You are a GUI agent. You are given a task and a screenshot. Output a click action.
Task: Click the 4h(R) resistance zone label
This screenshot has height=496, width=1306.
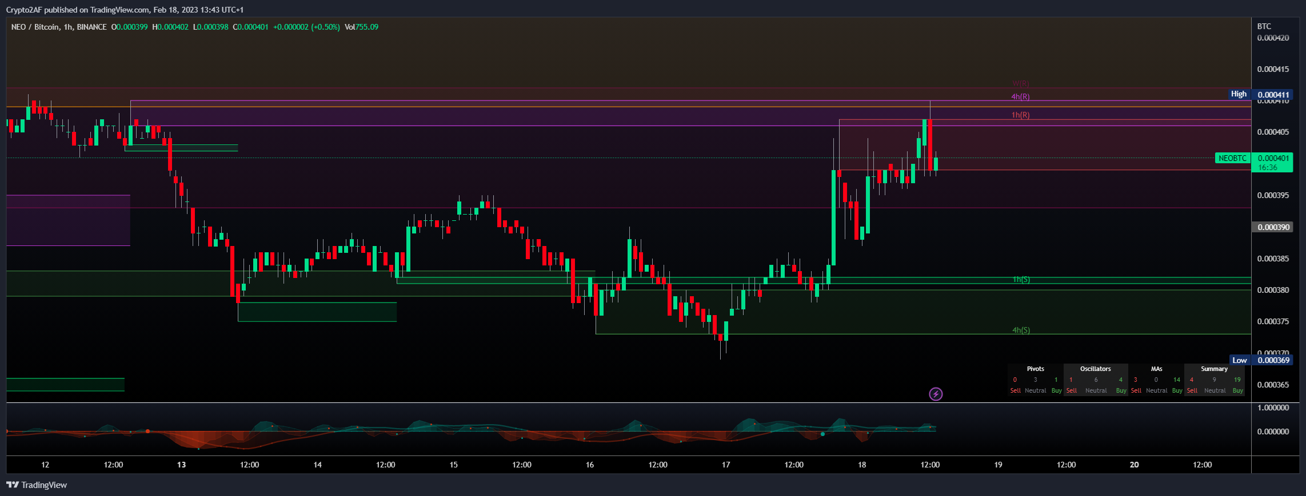tap(1020, 97)
